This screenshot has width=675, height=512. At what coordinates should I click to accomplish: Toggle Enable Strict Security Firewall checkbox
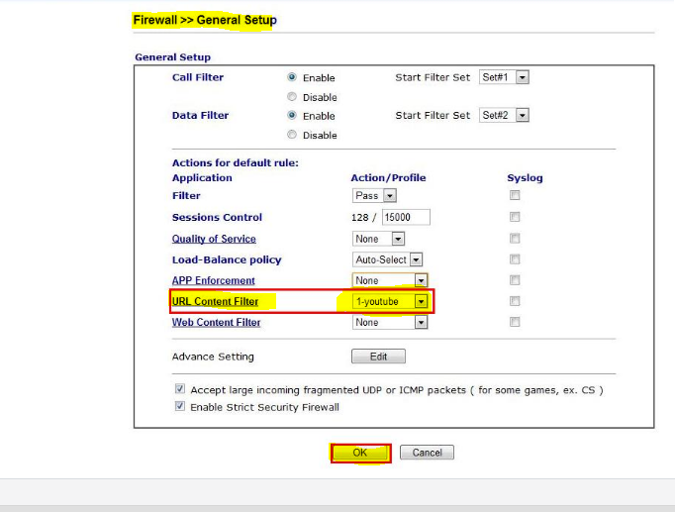tap(180, 406)
